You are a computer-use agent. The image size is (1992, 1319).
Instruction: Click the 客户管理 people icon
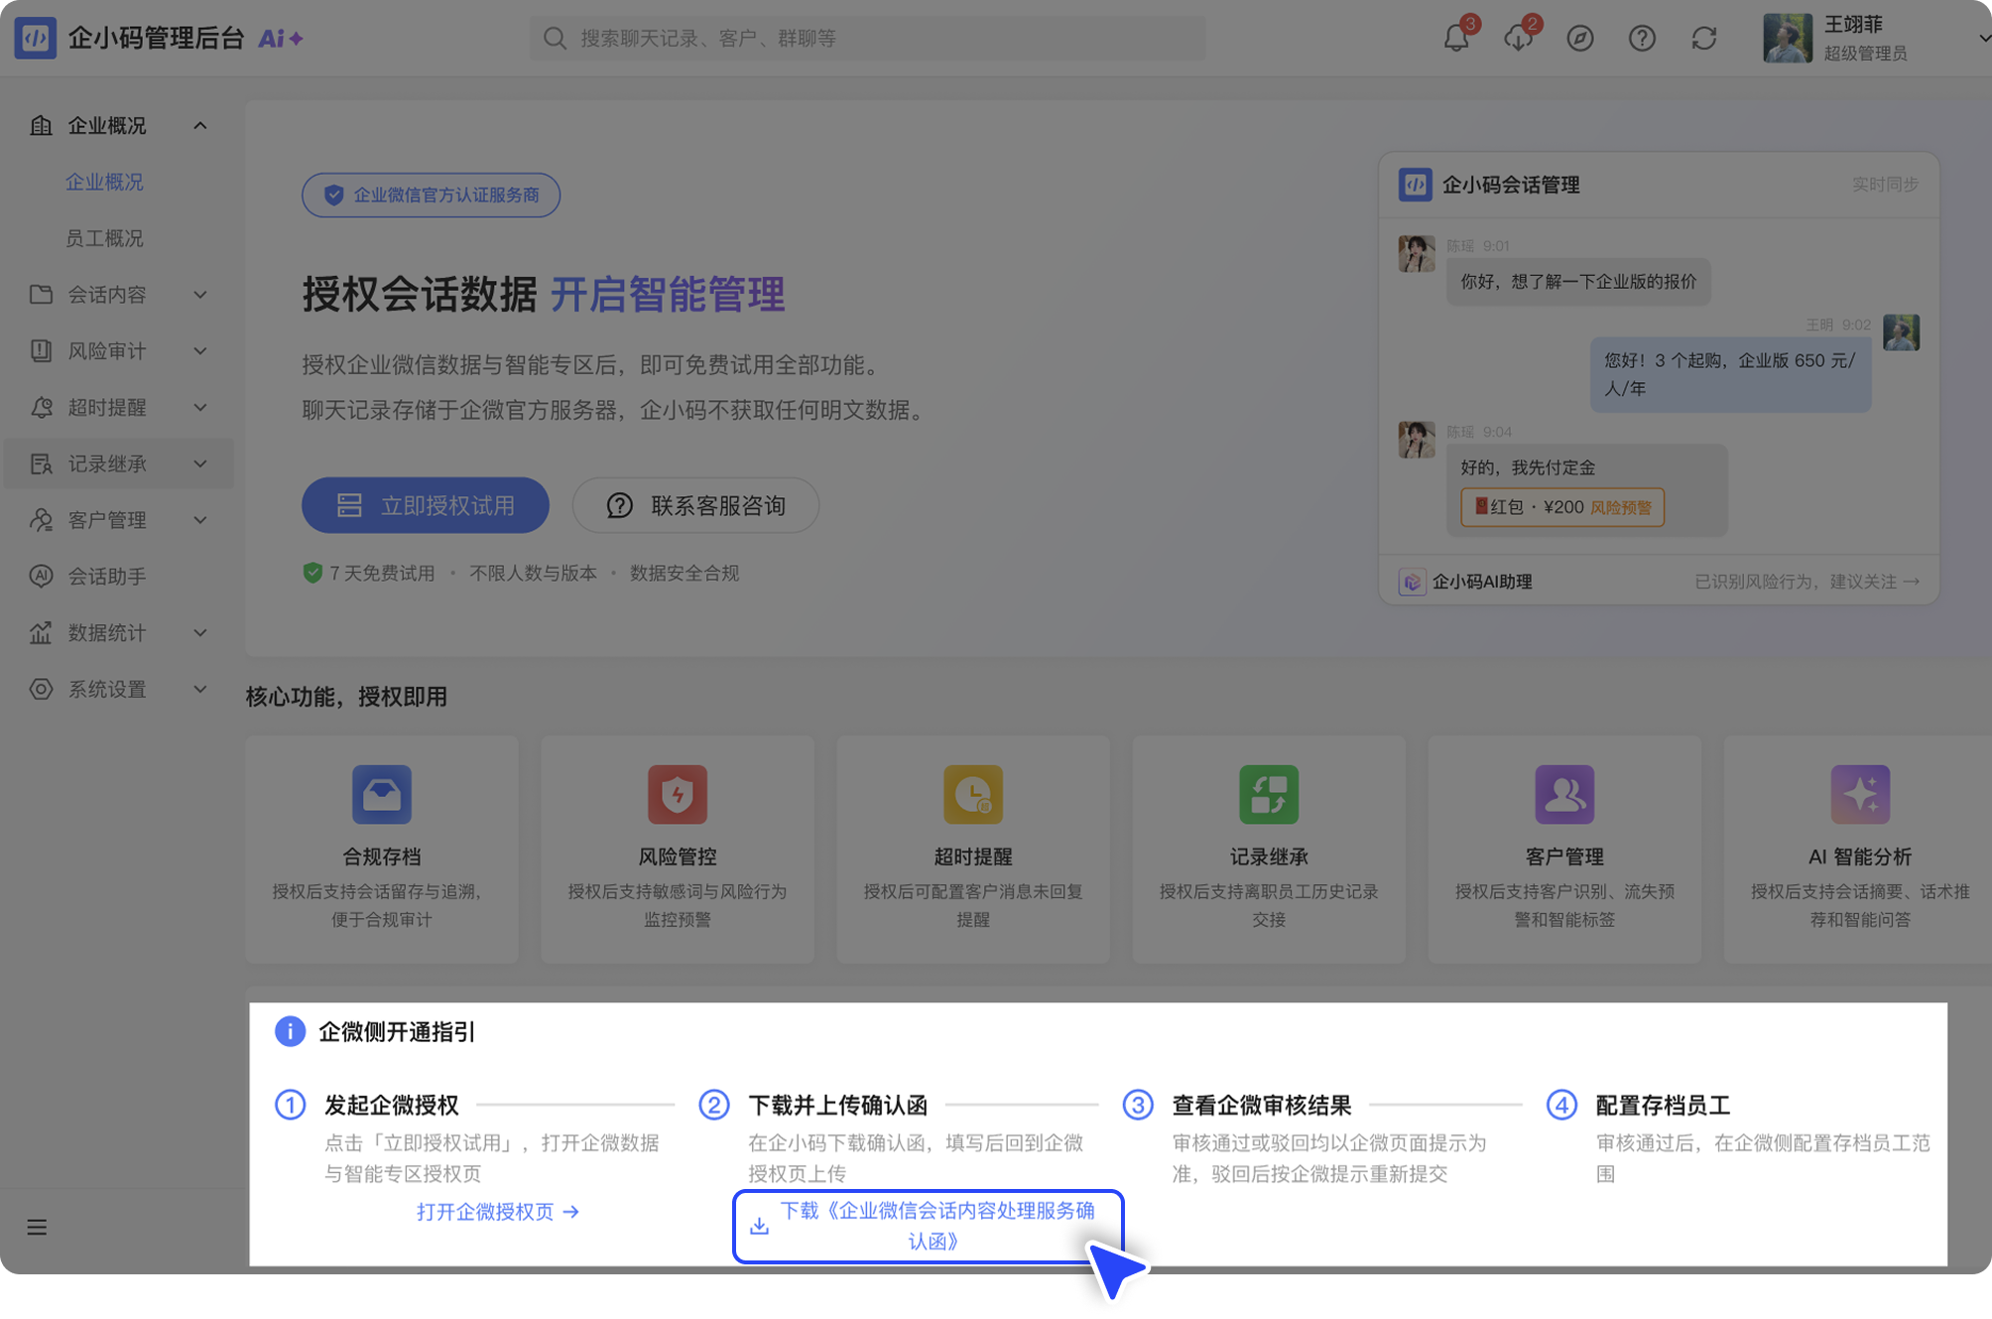tap(1563, 794)
